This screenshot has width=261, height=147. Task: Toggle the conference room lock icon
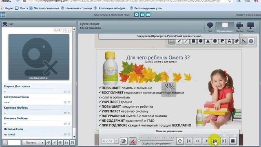142,15
